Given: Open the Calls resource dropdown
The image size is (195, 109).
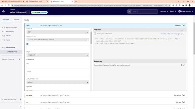Looking at the screenshot, I should [28, 20].
